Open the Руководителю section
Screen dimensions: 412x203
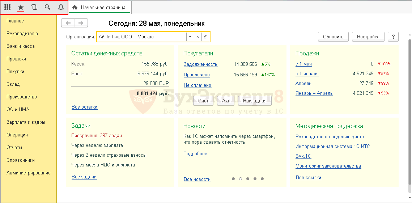pos(22,33)
